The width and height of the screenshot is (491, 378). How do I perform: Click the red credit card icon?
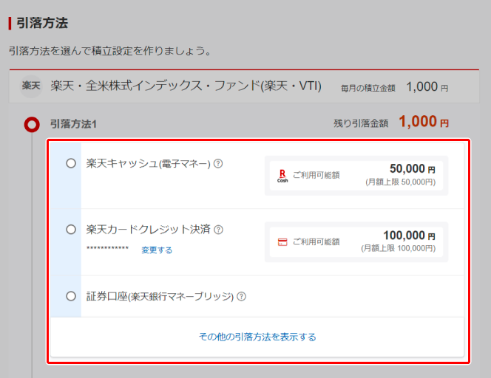282,241
